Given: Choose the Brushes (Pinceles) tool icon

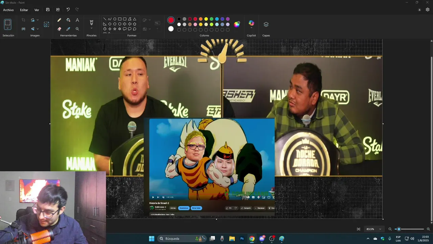Looking at the screenshot, I should (91, 22).
